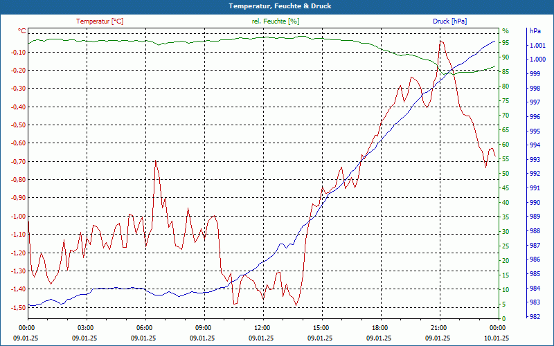The width and height of the screenshot is (554, 346).
Task: Click the green '%' axis unit label
Action: coord(506,30)
